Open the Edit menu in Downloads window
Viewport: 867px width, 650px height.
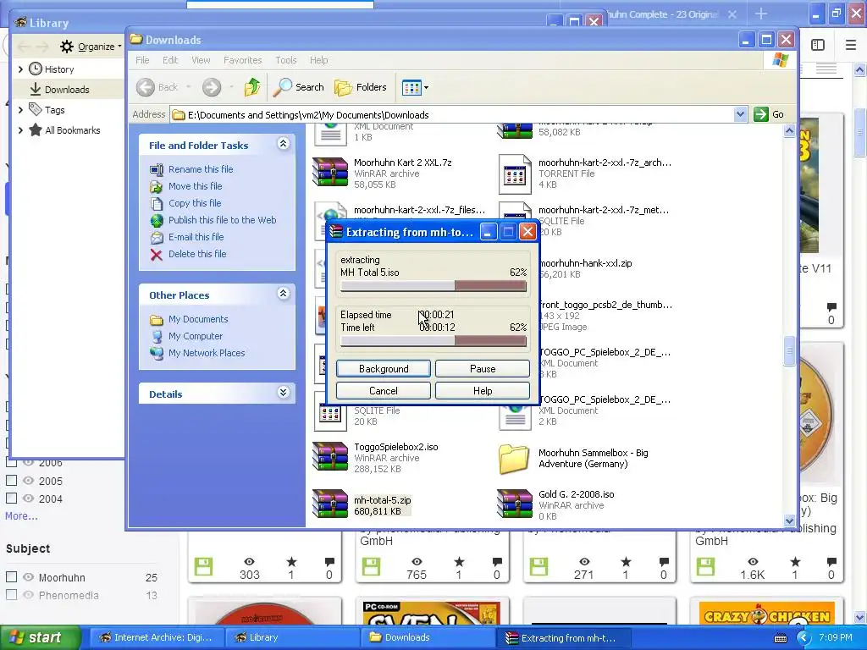(170, 60)
